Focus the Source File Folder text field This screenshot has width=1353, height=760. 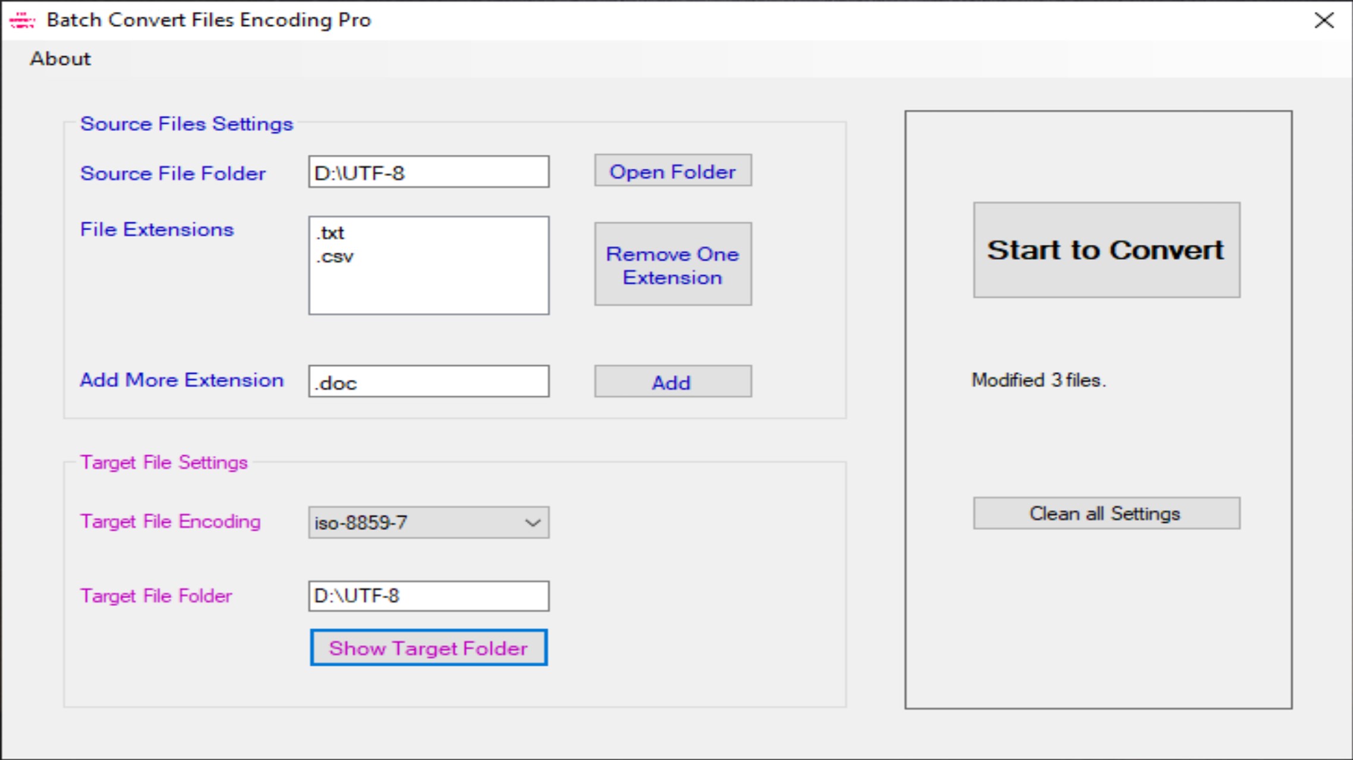coord(428,172)
